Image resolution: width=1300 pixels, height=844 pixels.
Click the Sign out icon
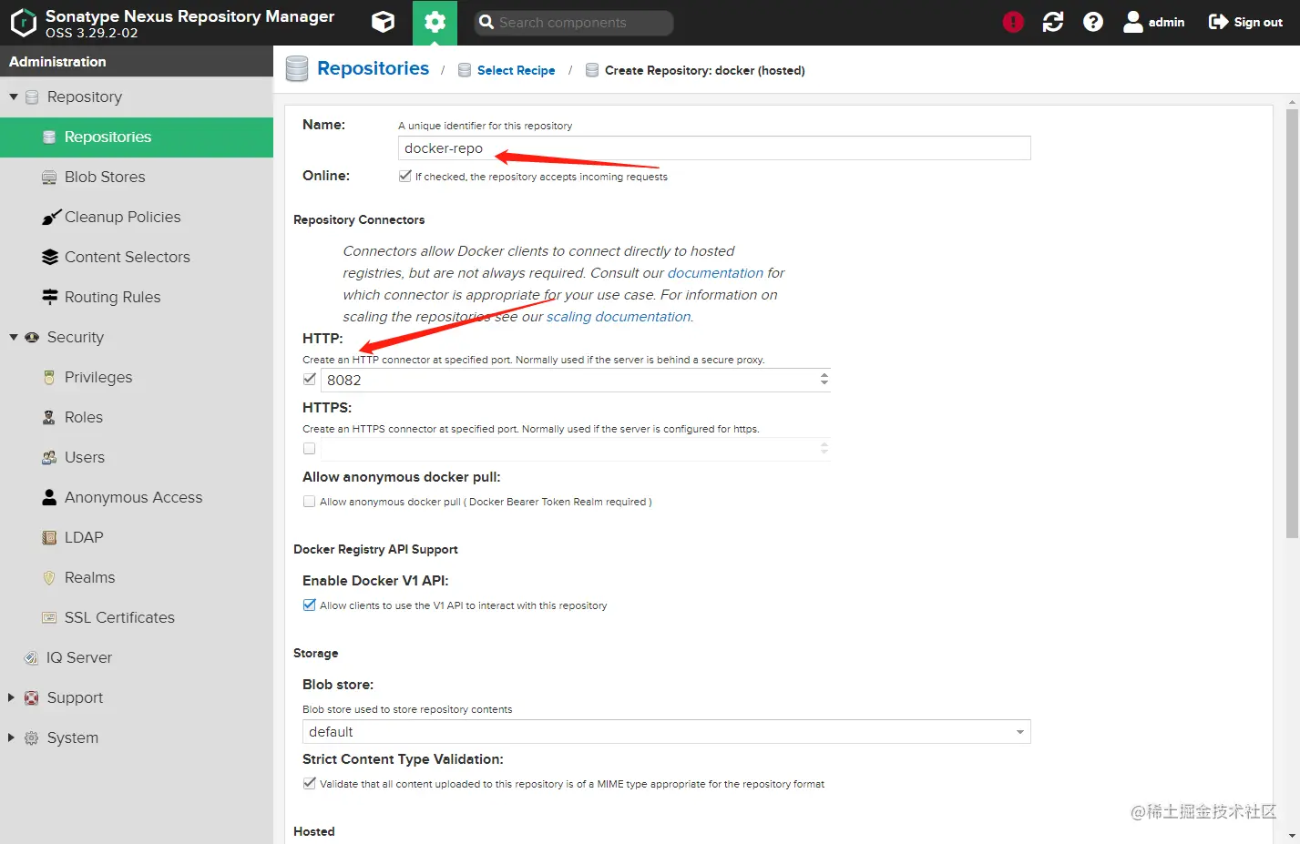tap(1218, 22)
